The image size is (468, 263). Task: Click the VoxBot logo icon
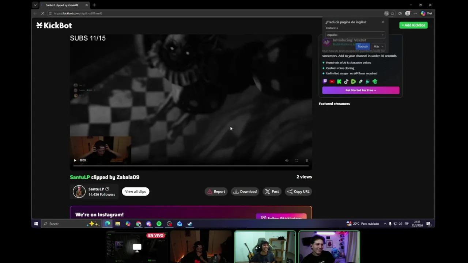pos(327,42)
